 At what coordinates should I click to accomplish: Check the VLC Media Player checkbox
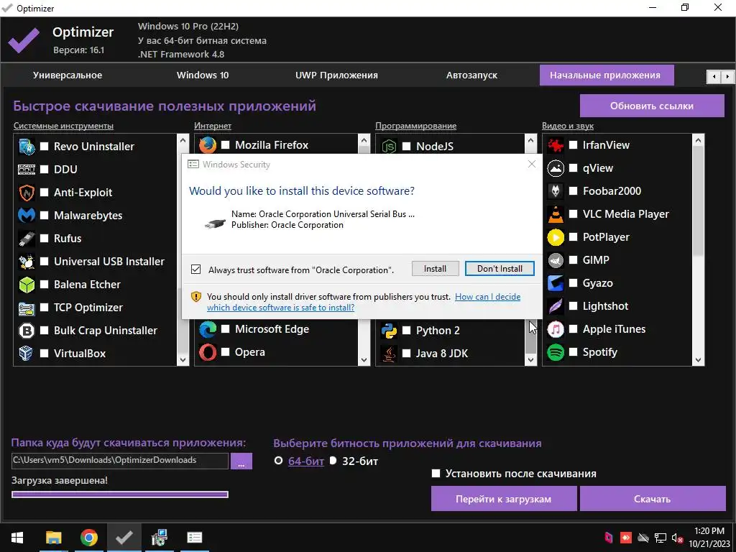pyautogui.click(x=574, y=214)
